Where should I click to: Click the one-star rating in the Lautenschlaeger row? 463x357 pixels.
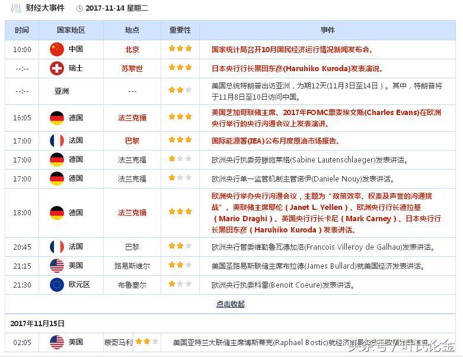[x=180, y=158]
